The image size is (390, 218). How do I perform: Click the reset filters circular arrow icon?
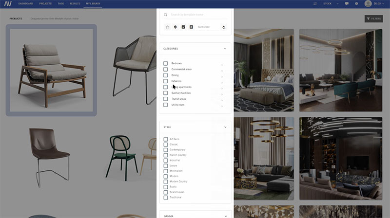coord(224,27)
